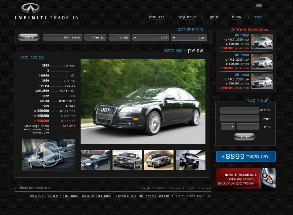
Task: Open the second אאודי A6 special offer thumbnail
Action: point(262,61)
